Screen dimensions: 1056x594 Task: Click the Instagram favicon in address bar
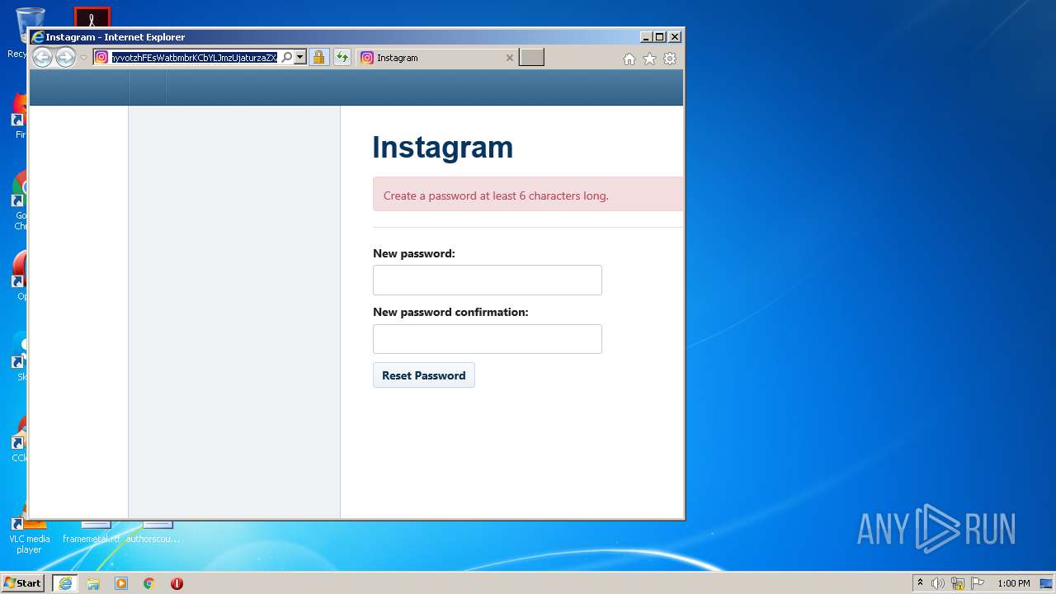click(x=101, y=57)
